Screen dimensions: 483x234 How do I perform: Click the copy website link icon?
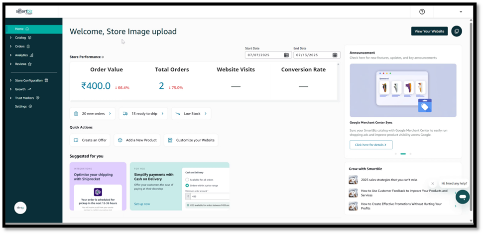coord(456,31)
